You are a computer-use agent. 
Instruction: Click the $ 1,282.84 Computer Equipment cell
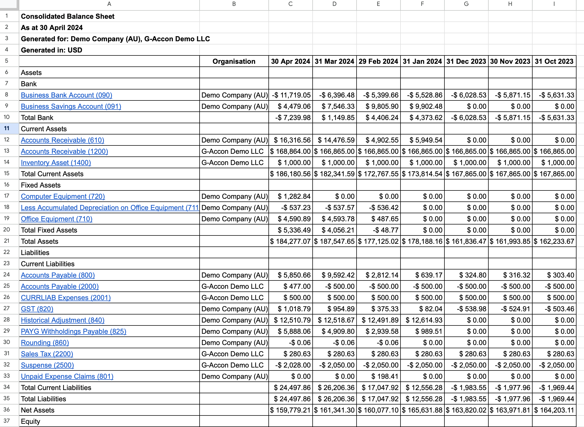291,196
